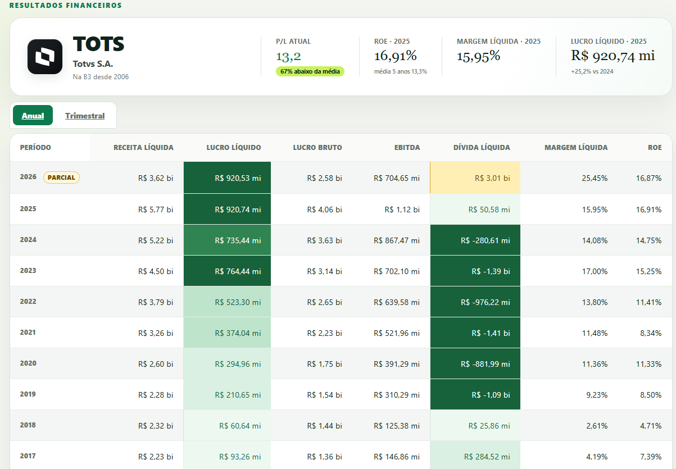
Task: Click the ROE column header
Action: click(x=655, y=148)
